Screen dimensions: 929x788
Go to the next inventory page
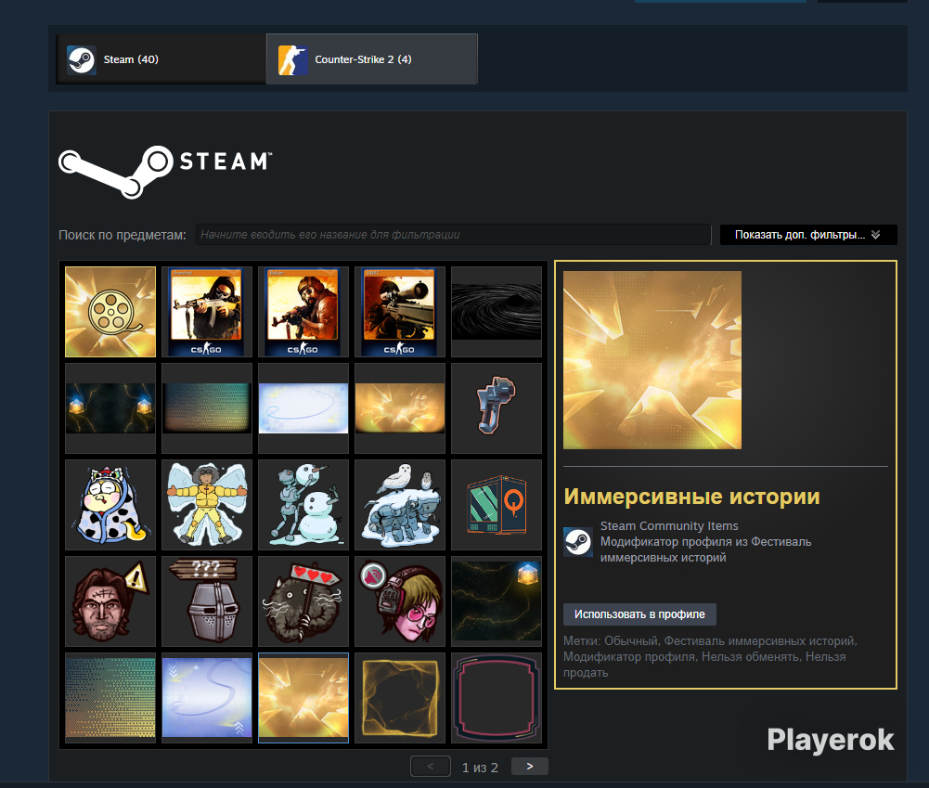[530, 766]
